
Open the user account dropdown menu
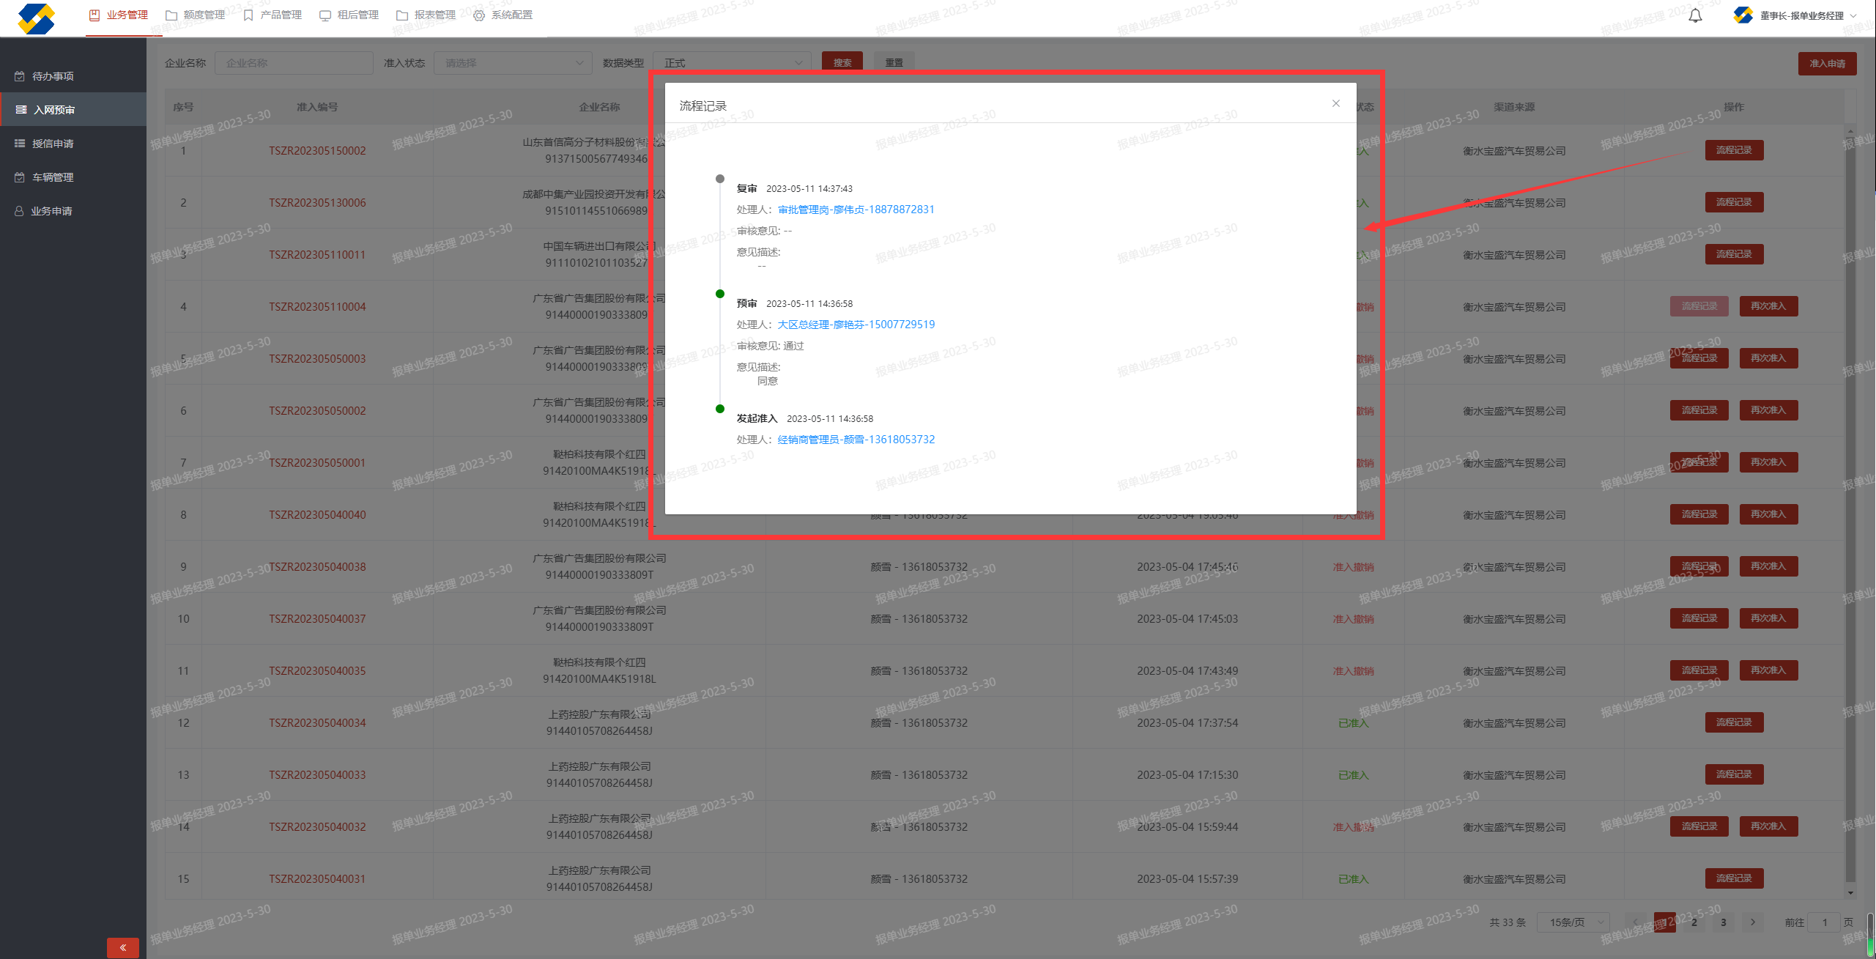coord(1801,15)
